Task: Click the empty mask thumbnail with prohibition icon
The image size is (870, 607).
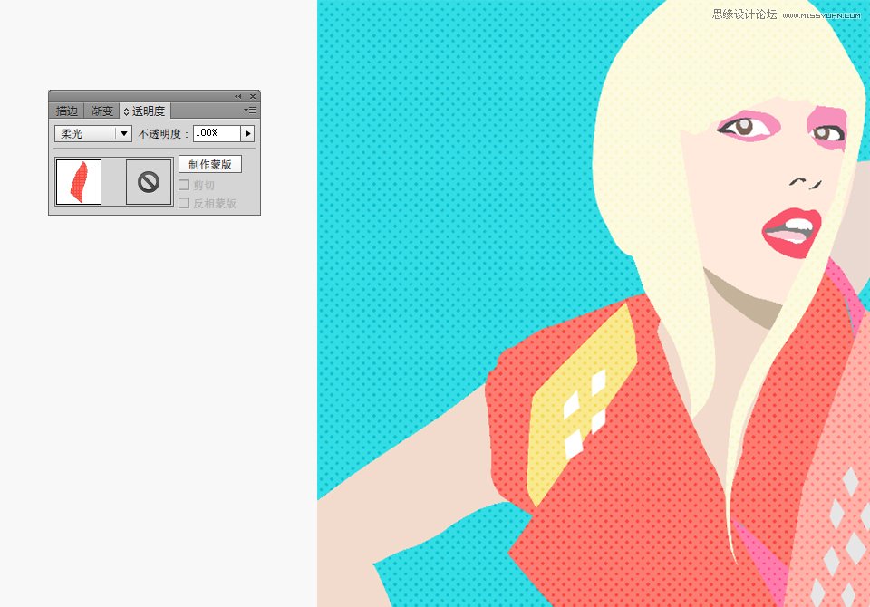Action: tap(149, 182)
